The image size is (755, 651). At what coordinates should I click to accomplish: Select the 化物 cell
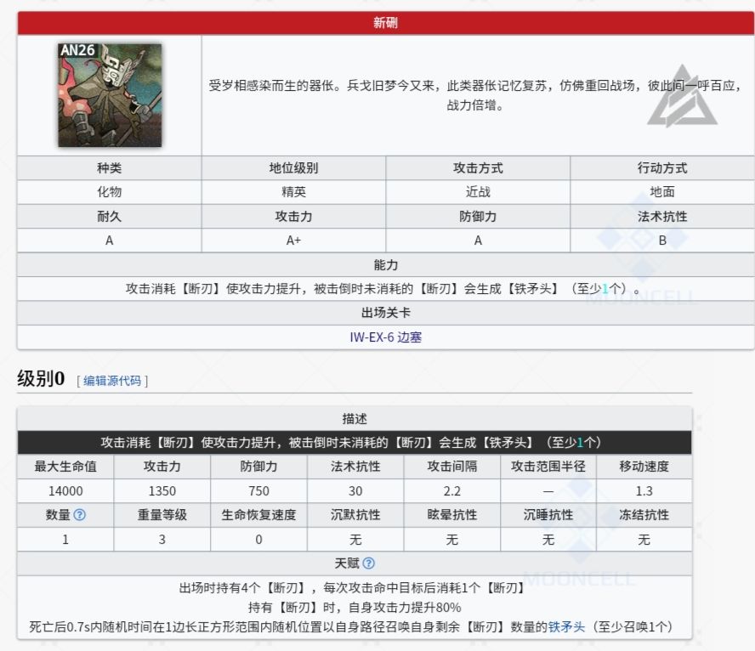(110, 192)
